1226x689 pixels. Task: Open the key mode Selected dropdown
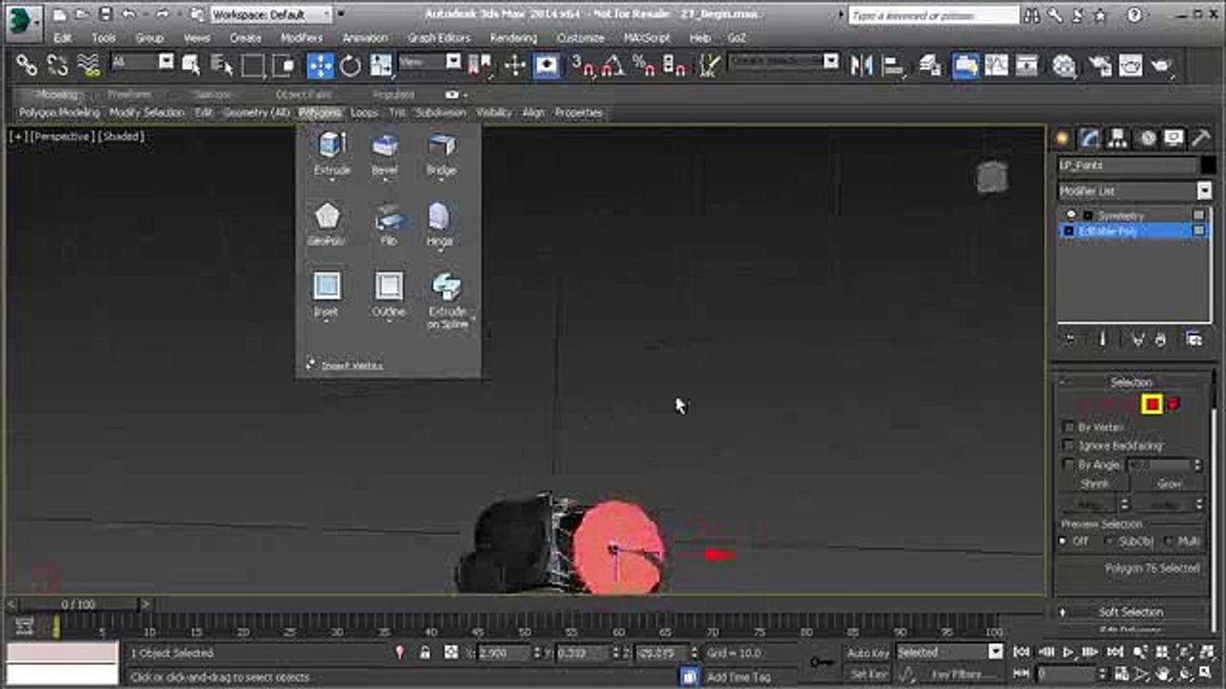click(x=949, y=653)
